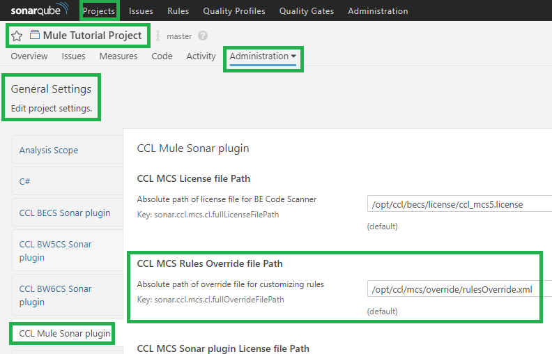Open the Activity tab
Image resolution: width=552 pixels, height=354 pixels.
[x=201, y=56]
